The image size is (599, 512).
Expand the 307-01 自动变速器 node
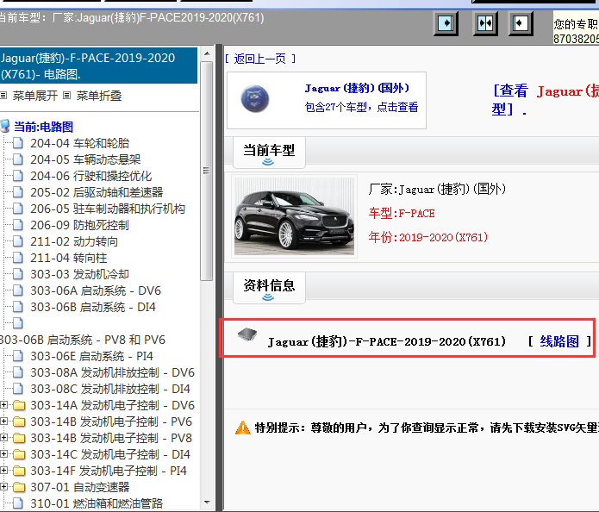[3, 487]
